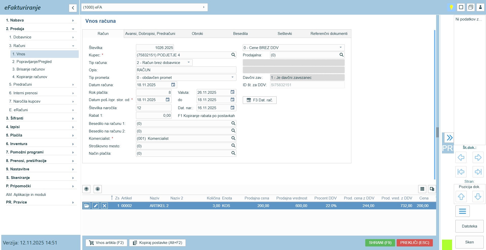The height and width of the screenshot is (250, 486).
Task: Open the folder icon on the item row
Action: (87, 206)
